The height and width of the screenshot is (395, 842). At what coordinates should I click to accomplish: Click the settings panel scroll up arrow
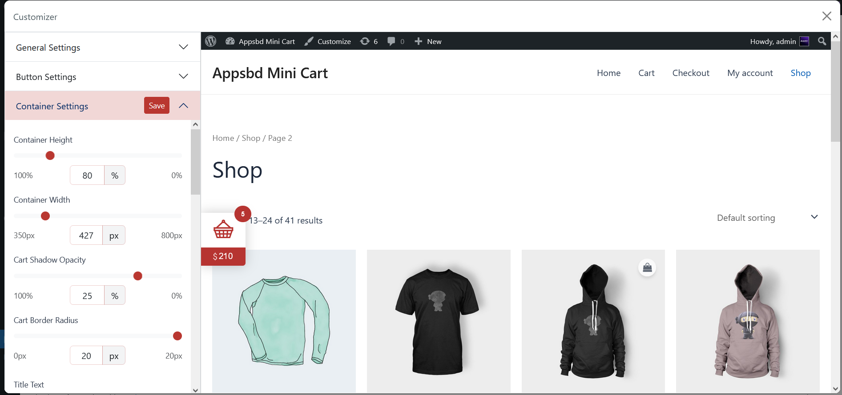195,125
